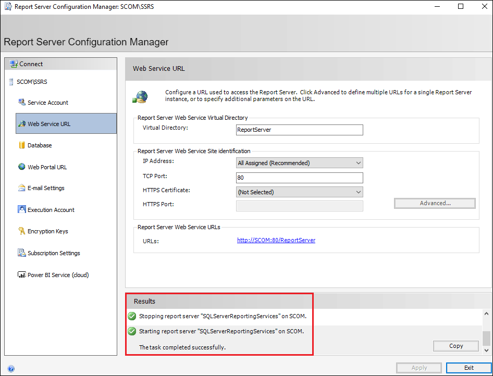Screen dimensions: 493x376
Task: Open the HTTPS Certificate dropdown
Action: coord(299,192)
